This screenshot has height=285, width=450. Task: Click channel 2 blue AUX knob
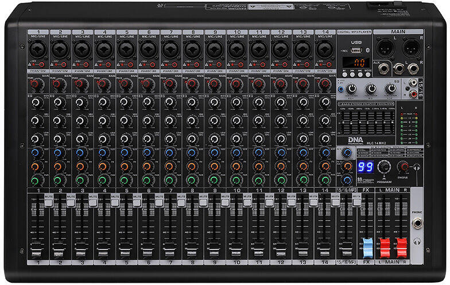click(x=59, y=153)
